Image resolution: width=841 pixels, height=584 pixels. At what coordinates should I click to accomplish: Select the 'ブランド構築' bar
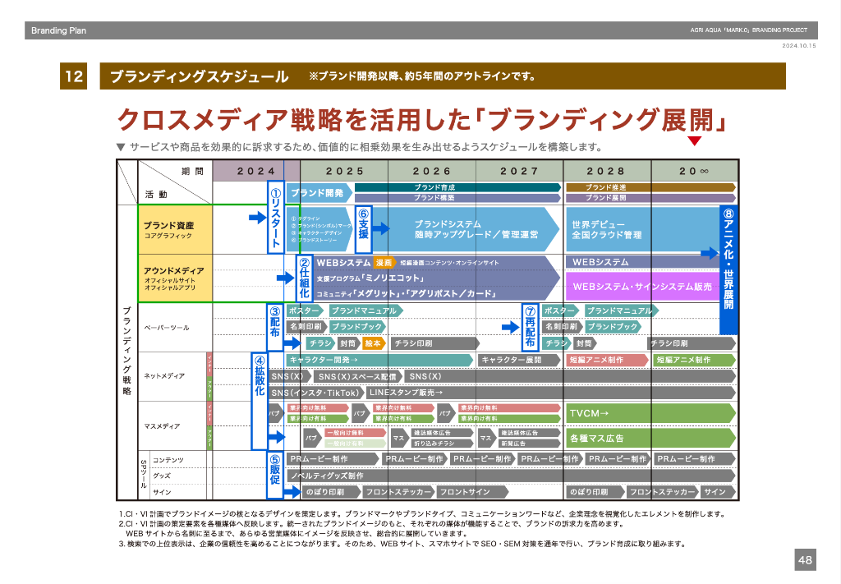(457, 197)
